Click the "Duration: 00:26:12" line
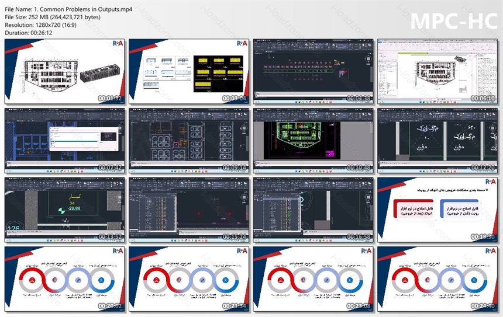The height and width of the screenshot is (317, 503). [29, 33]
